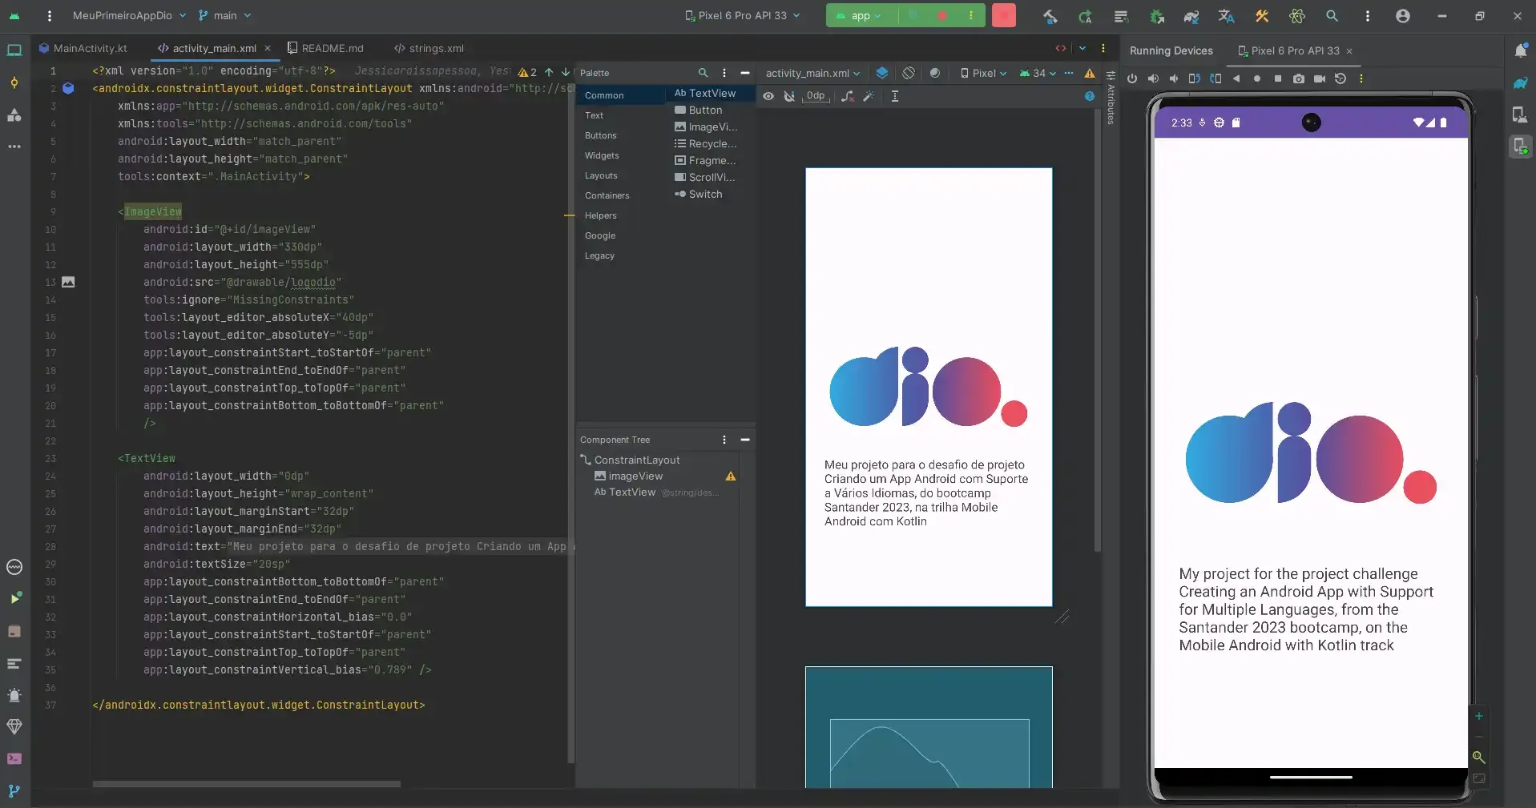Open the account profile icon

(1402, 16)
